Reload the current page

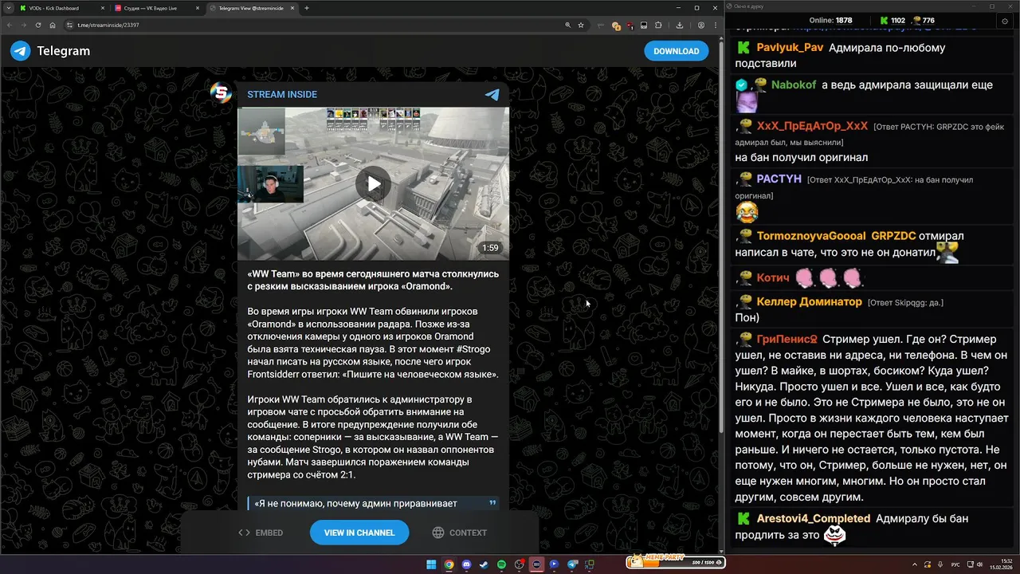(x=38, y=25)
